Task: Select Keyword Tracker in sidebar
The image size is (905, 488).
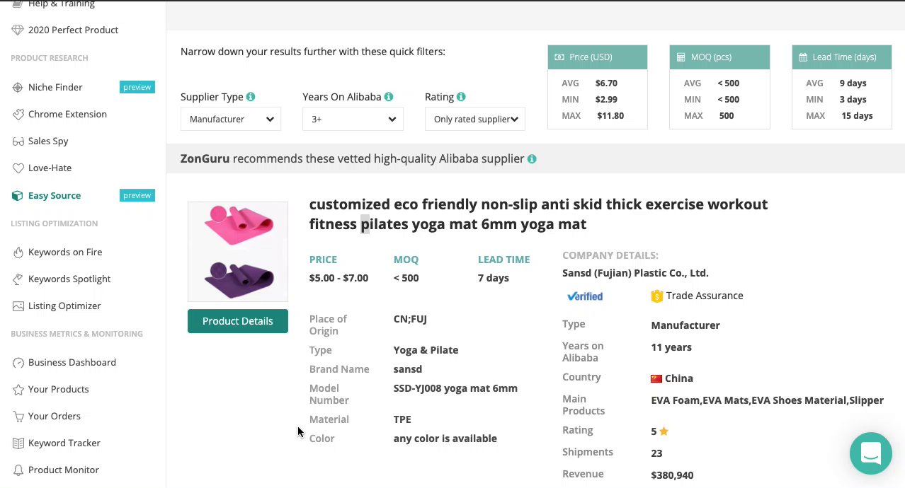Action: click(64, 443)
